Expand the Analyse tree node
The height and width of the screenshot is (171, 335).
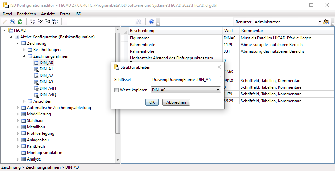click(x=18, y=159)
